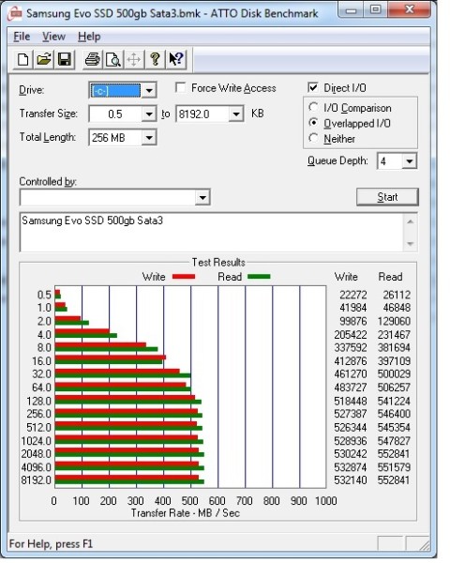The height and width of the screenshot is (563, 450).
Task: Expand the Drive dropdown list
Action: [x=149, y=90]
